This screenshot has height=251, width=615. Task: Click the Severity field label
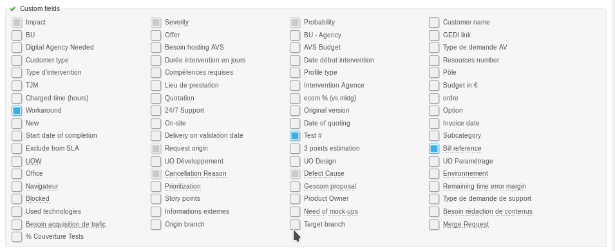point(176,23)
